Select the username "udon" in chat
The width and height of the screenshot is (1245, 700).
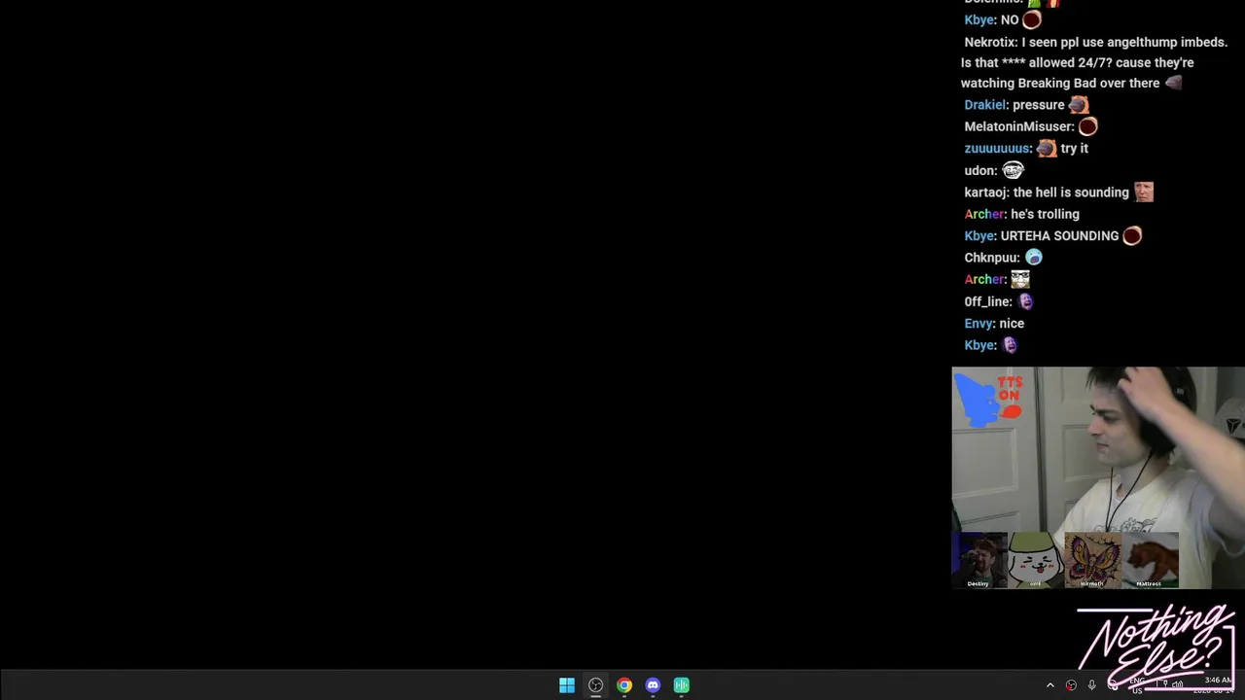coord(980,170)
